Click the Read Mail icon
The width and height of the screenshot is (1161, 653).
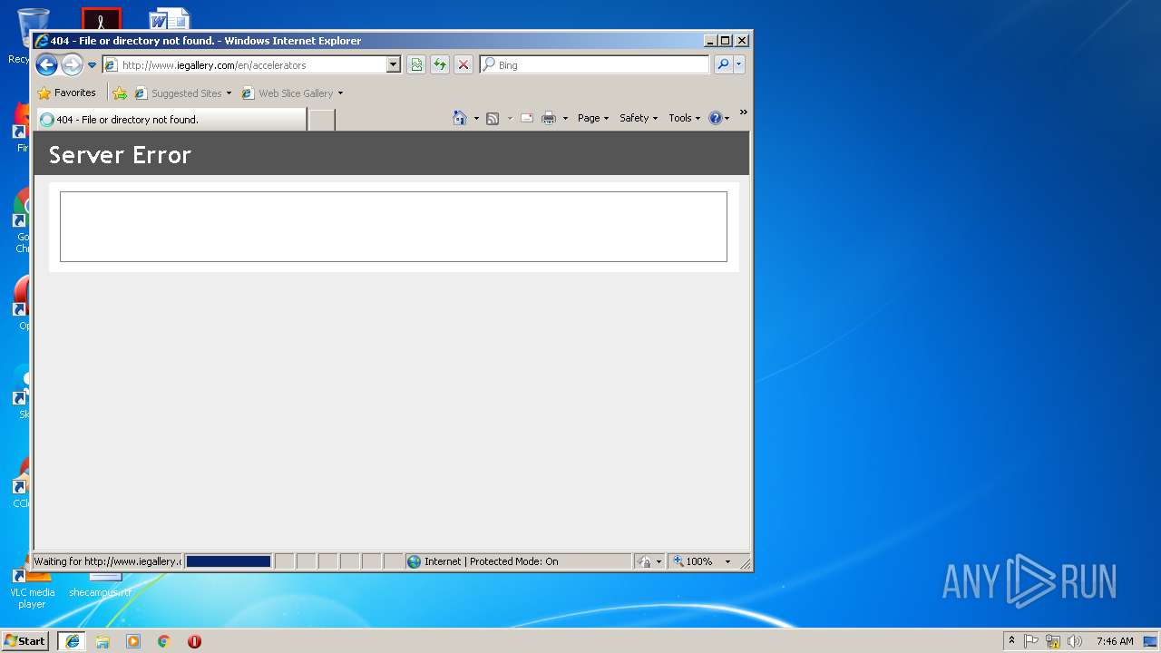tap(526, 118)
